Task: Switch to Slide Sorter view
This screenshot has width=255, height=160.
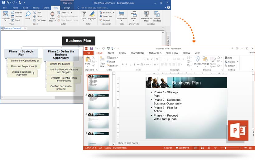Action: (x=202, y=148)
